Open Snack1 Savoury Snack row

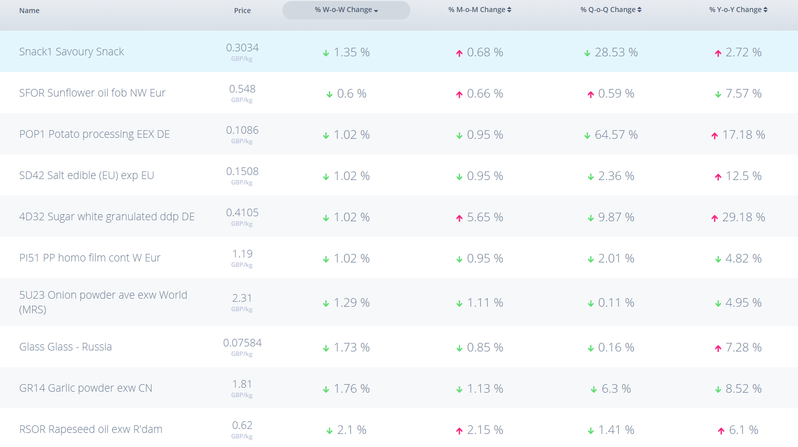(x=399, y=51)
